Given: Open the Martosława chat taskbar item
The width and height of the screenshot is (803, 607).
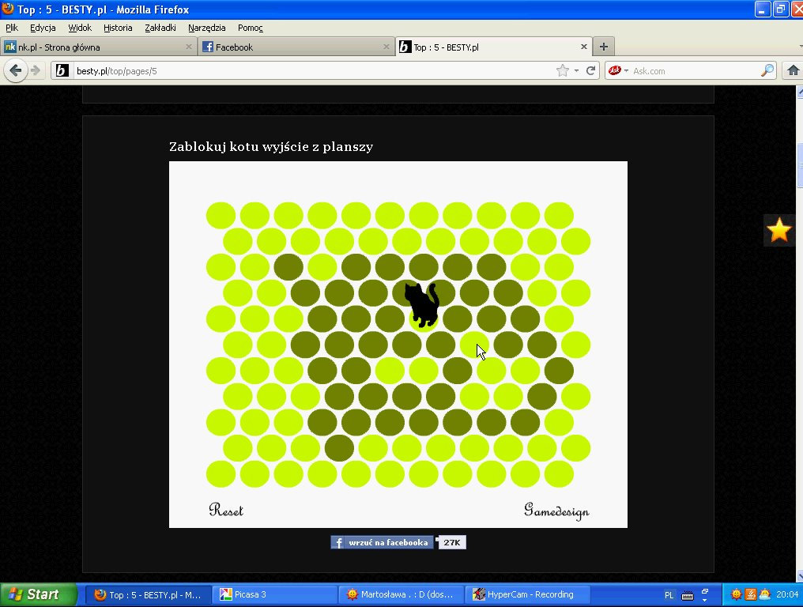Looking at the screenshot, I should (401, 594).
